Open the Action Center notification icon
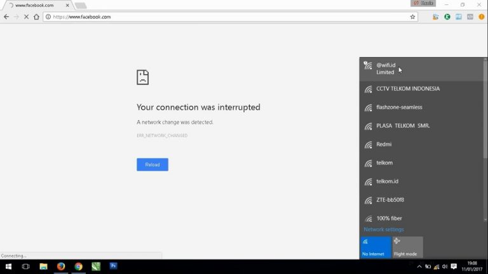Viewport: 488px width, 274px height. (454, 266)
